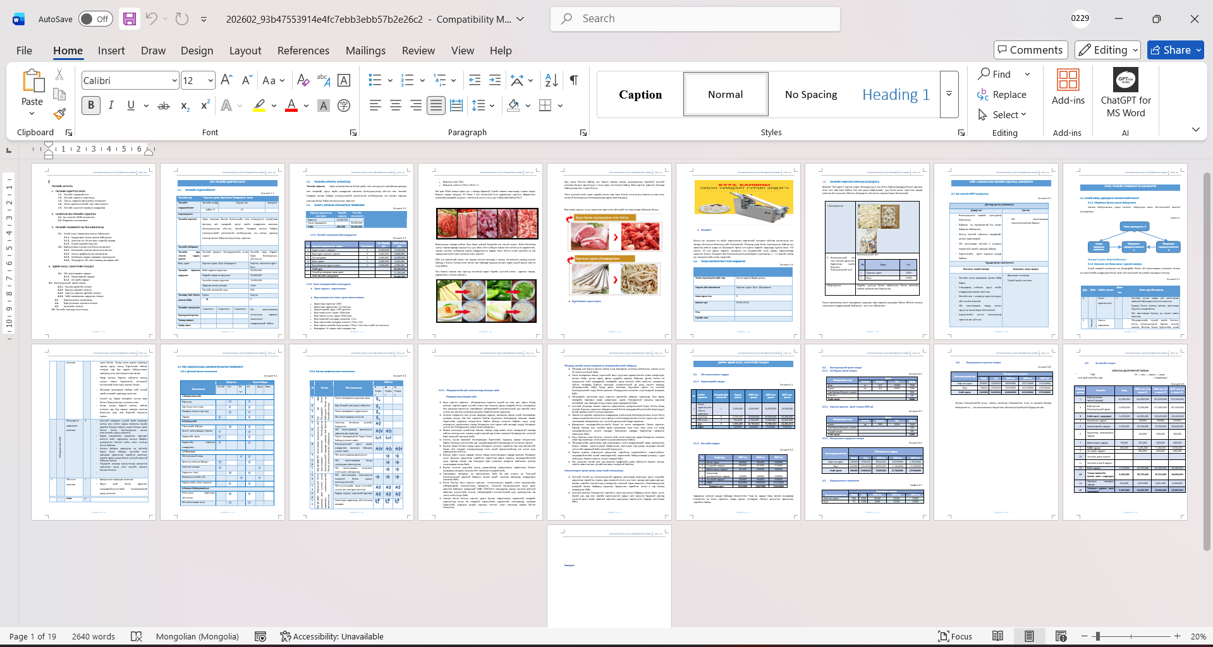Apply strikethrough formatting

(164, 106)
